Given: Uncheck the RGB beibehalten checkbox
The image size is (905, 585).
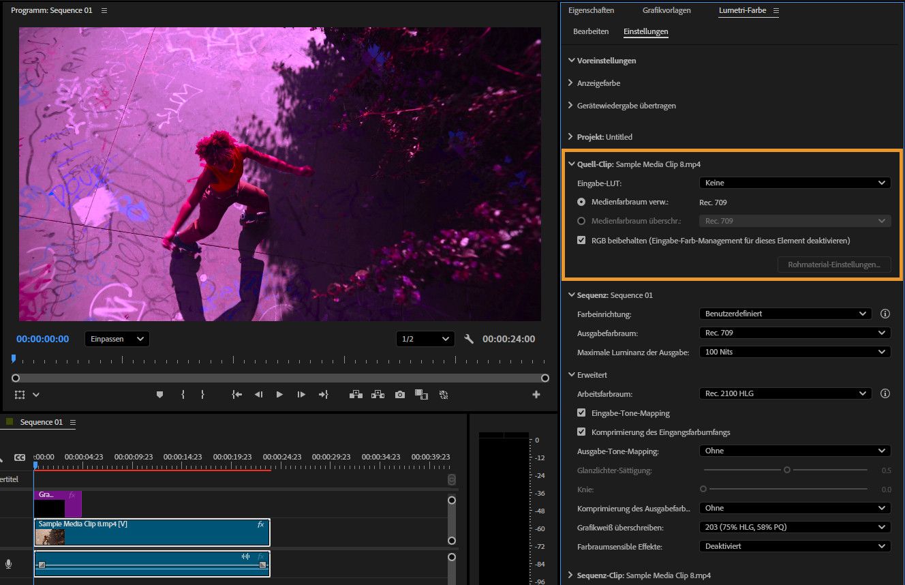Looking at the screenshot, I should coord(581,240).
